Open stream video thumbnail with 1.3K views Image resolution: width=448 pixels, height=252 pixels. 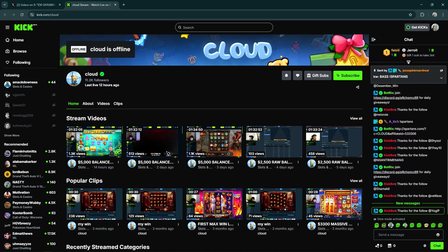[x=94, y=141]
